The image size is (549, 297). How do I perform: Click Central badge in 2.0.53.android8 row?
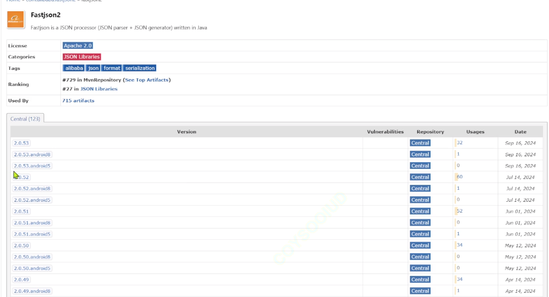point(420,154)
